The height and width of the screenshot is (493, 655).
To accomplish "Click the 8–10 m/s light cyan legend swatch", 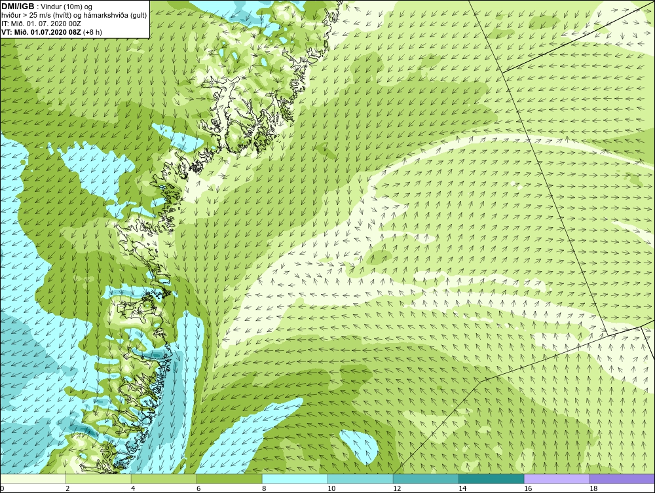I will pos(295,479).
